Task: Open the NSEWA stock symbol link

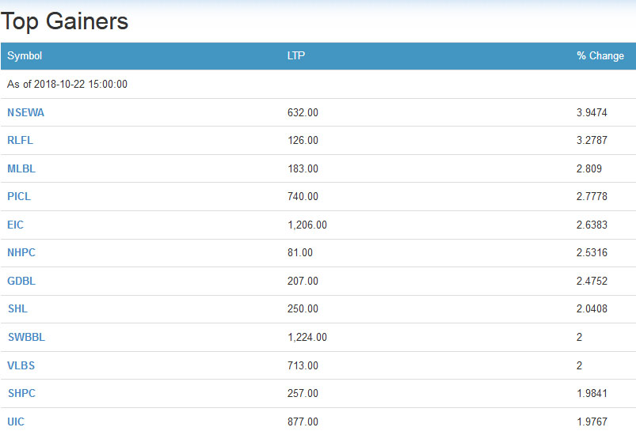Action: coord(25,112)
